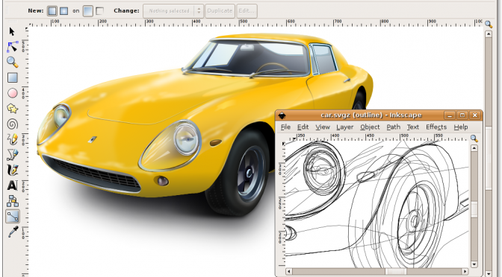
Task: Select the arrow Selector tool
Action: point(12,31)
